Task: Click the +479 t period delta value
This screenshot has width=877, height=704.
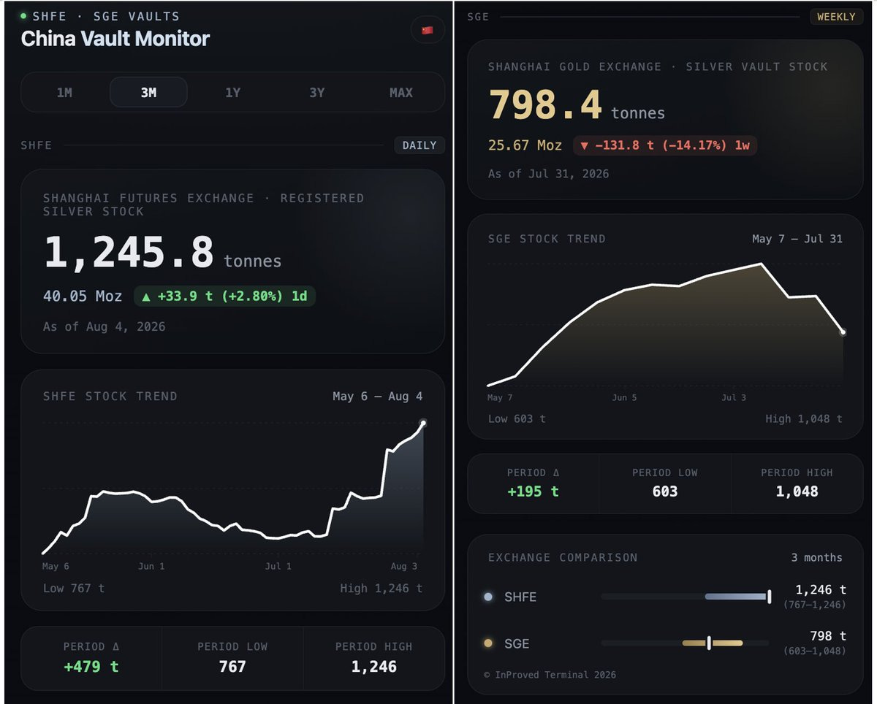Action: click(91, 666)
